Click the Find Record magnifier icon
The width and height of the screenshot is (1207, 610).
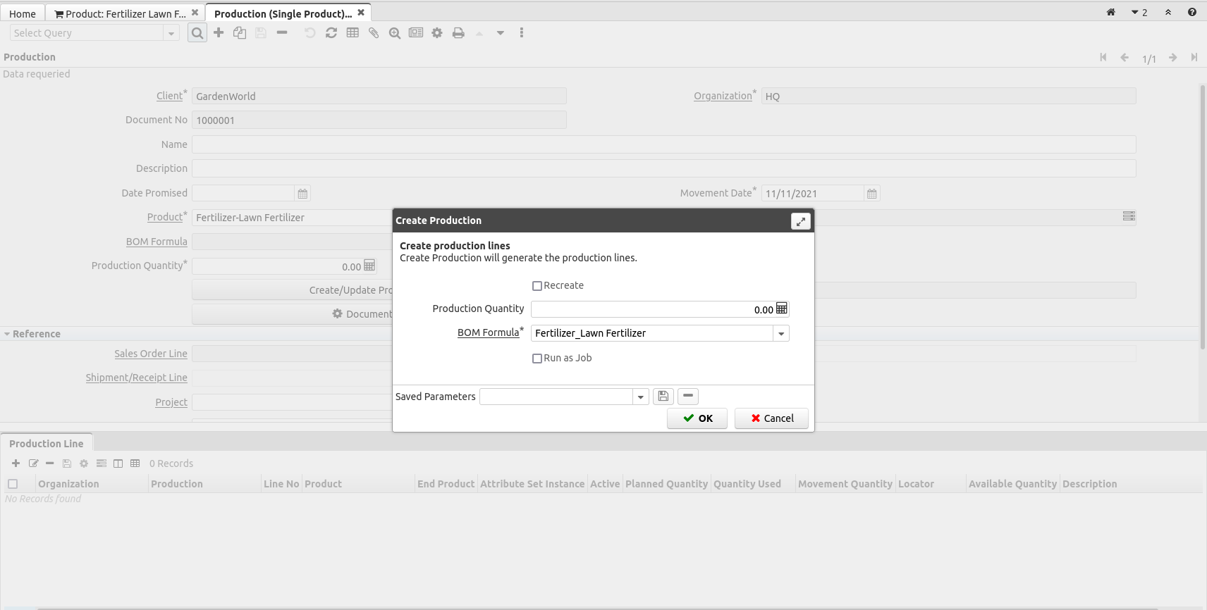pos(197,33)
